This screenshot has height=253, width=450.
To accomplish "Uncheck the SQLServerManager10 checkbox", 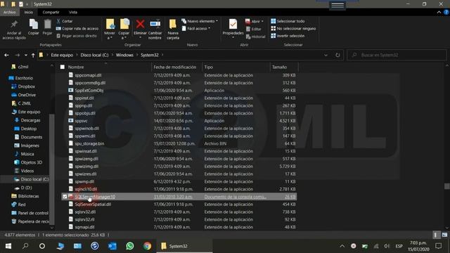I will 65,197.
